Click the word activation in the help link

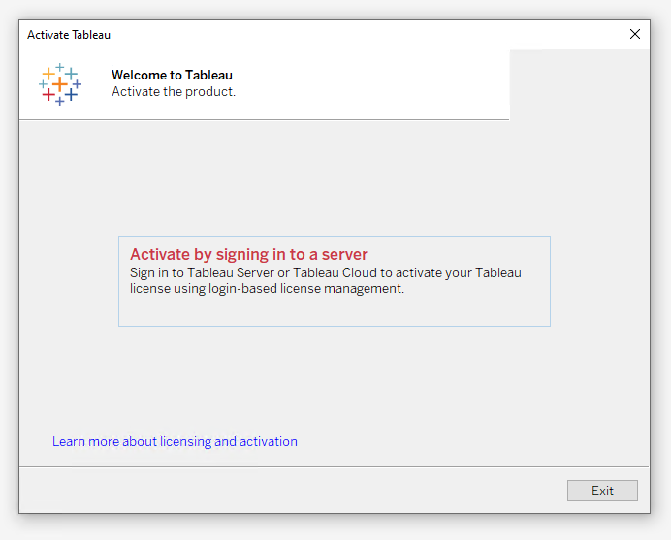[x=269, y=441]
